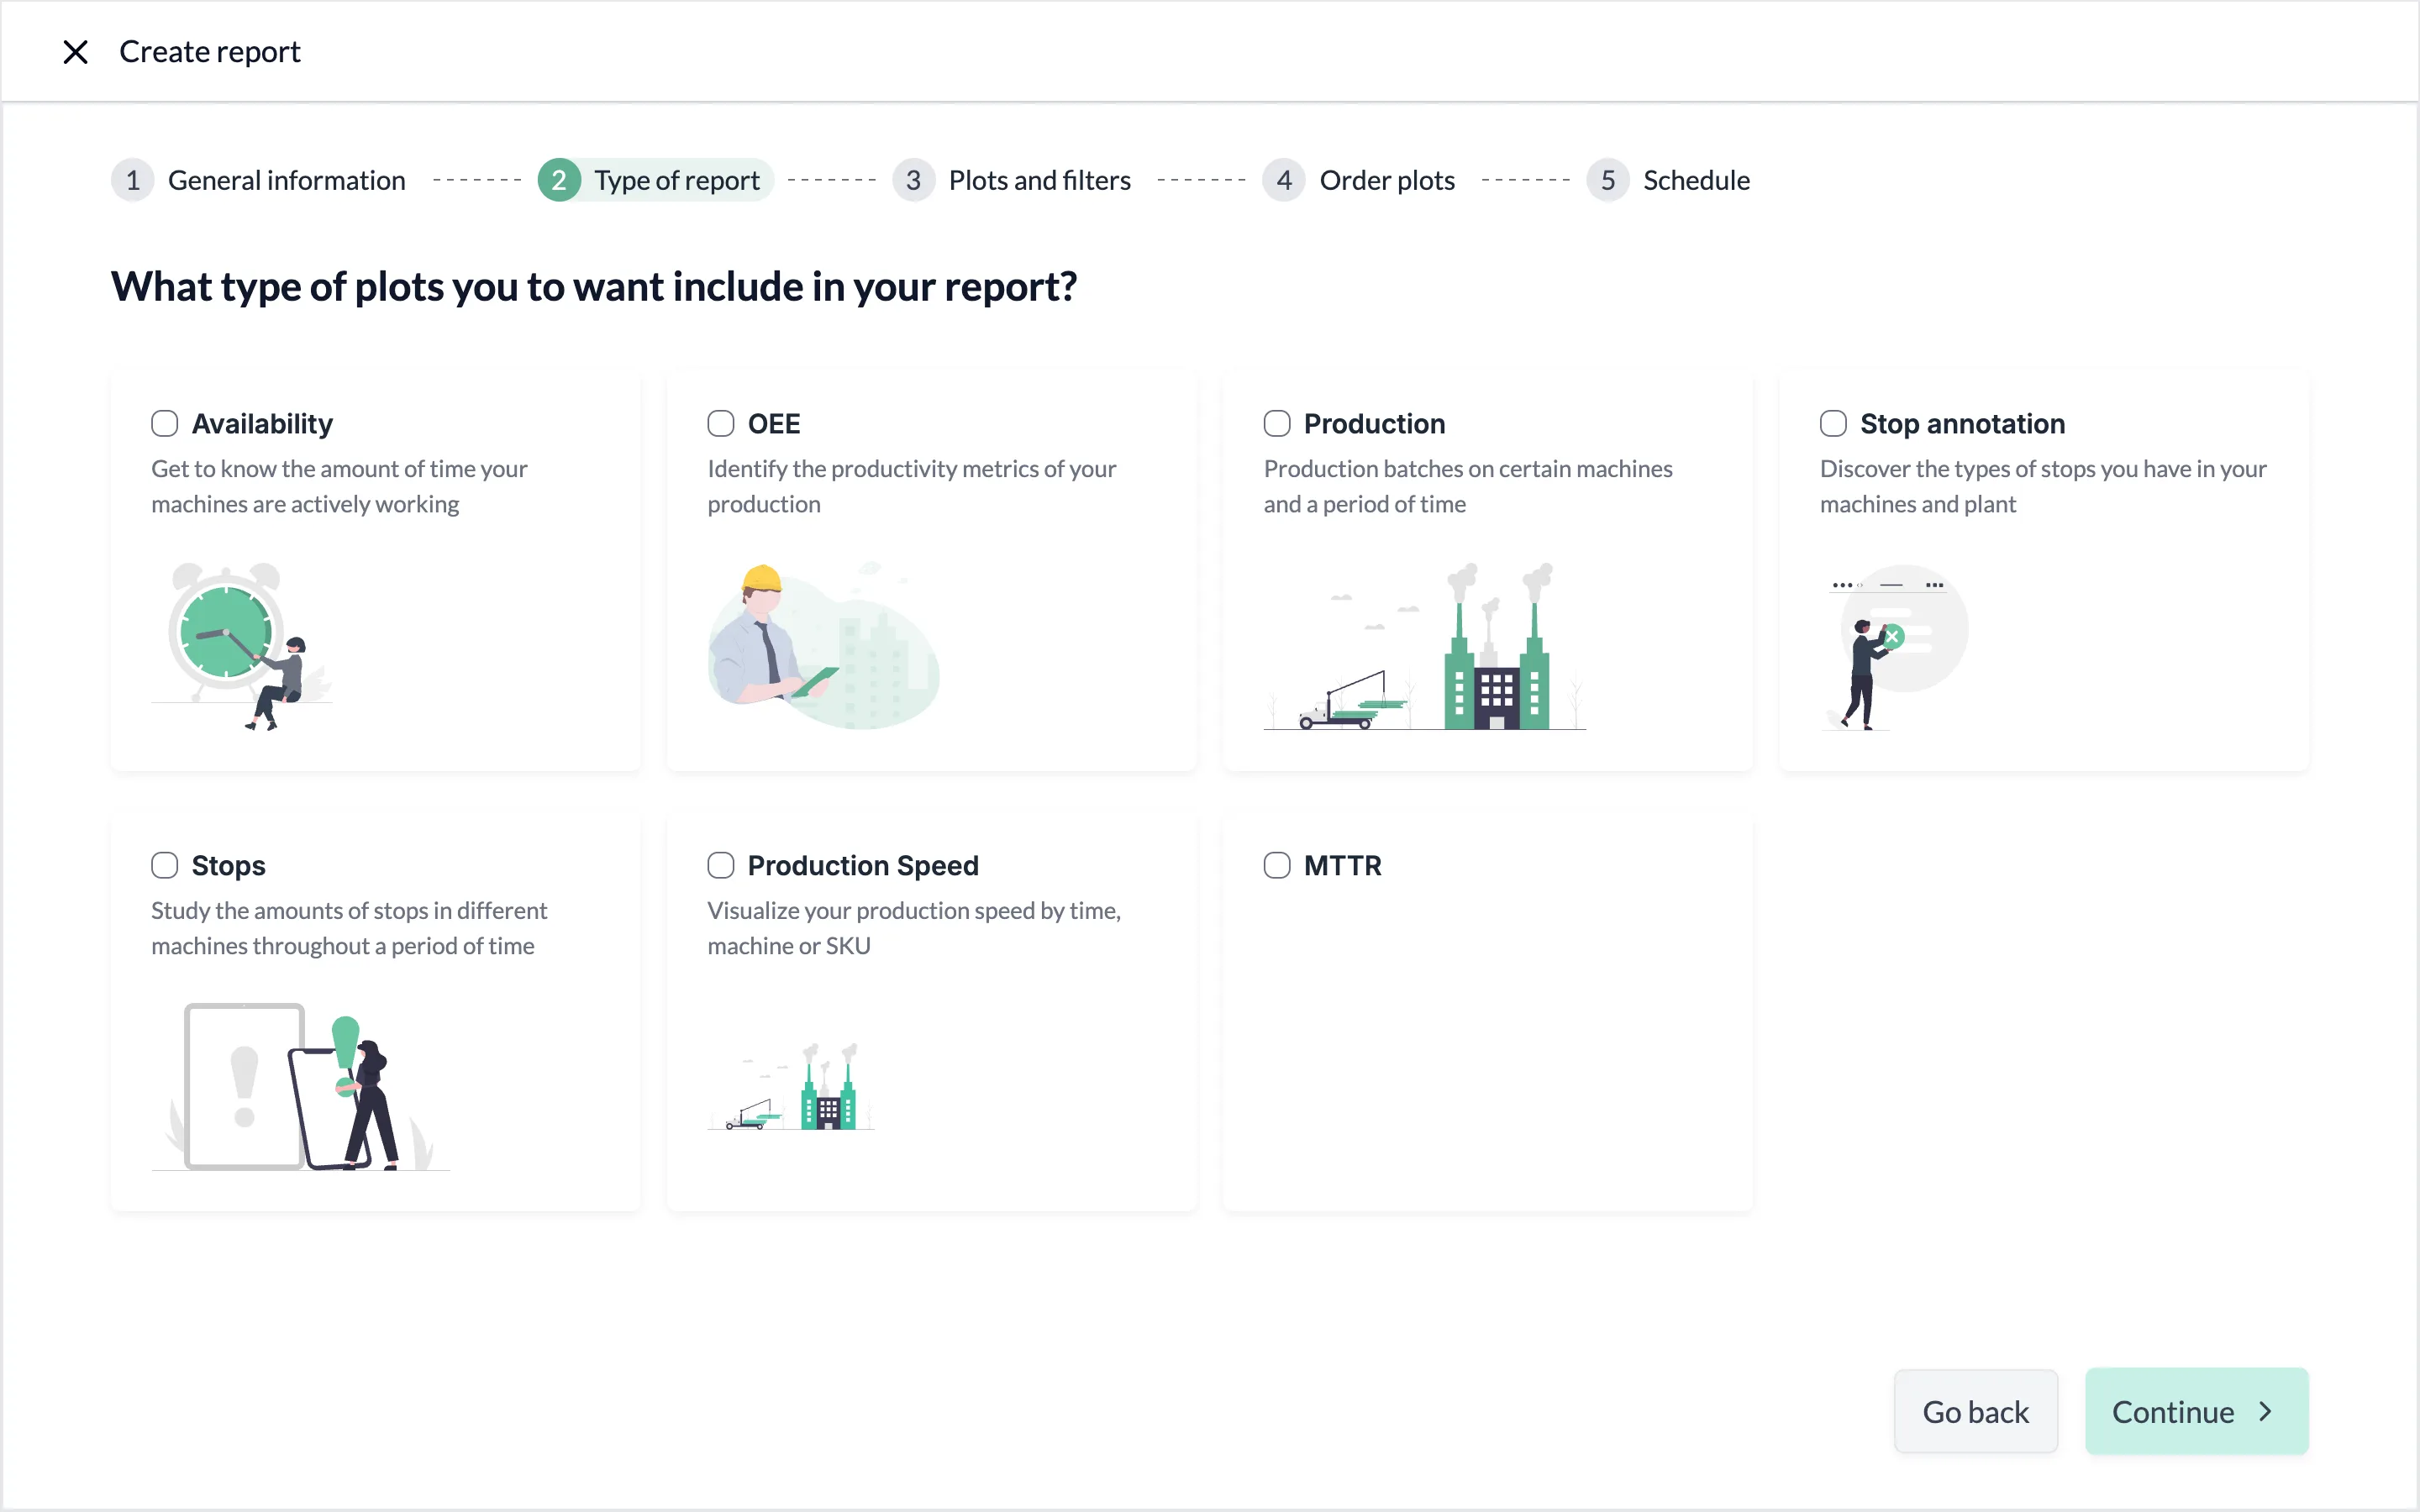Tick the Availability checkbox
The image size is (2420, 1512).
point(165,424)
